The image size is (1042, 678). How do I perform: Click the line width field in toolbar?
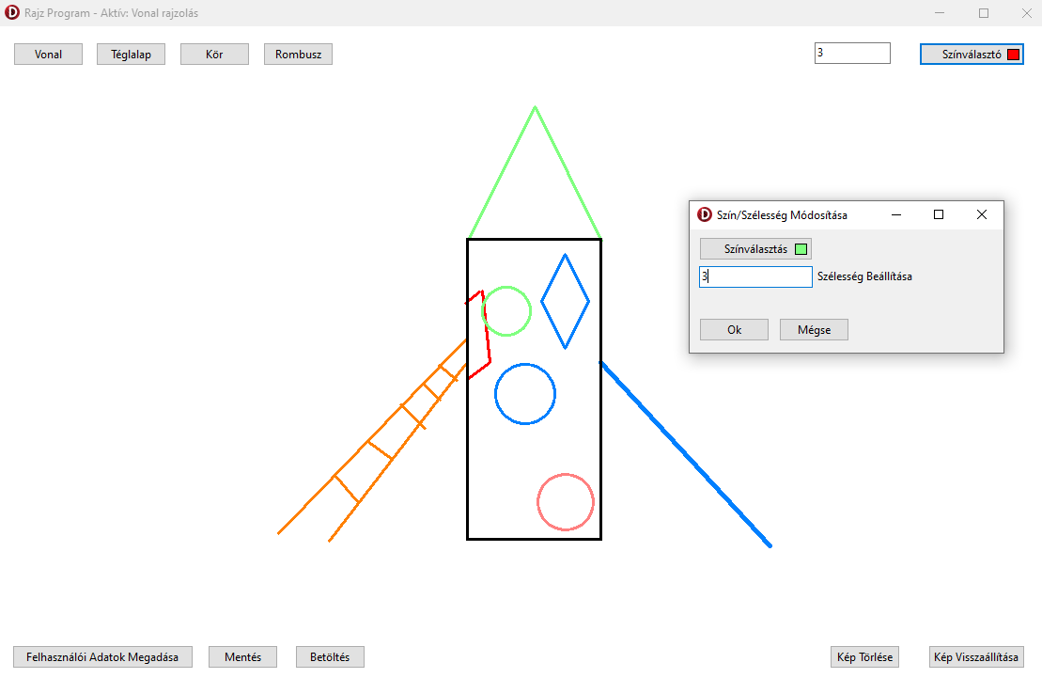[851, 54]
